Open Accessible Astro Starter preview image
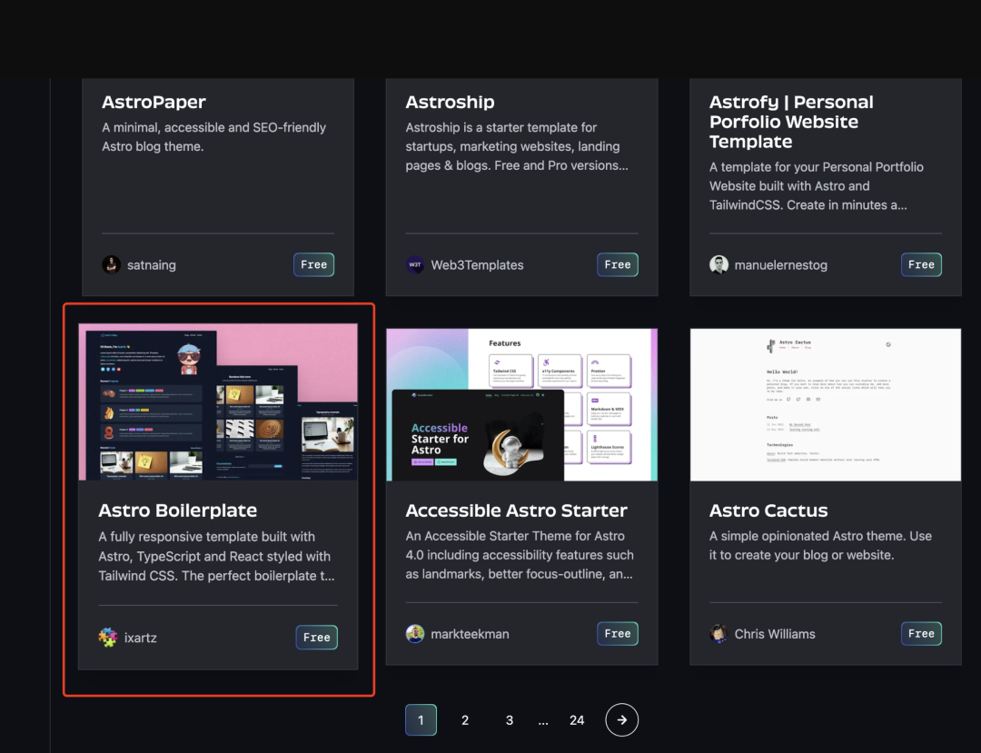This screenshot has height=753, width=981. click(521, 404)
